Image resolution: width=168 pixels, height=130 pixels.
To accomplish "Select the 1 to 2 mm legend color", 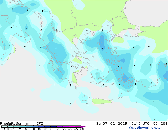I will (17, 127).
